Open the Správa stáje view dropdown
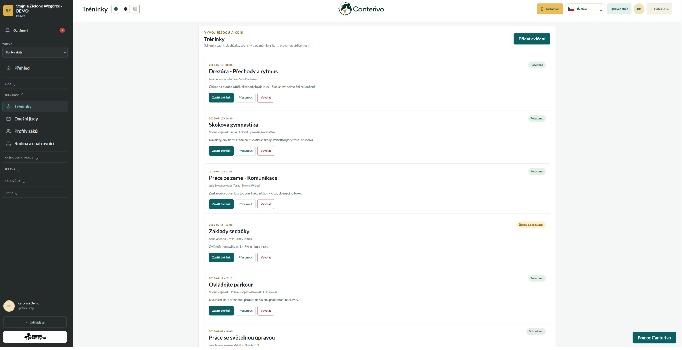Screen dimensions: 682x350 pos(35,53)
